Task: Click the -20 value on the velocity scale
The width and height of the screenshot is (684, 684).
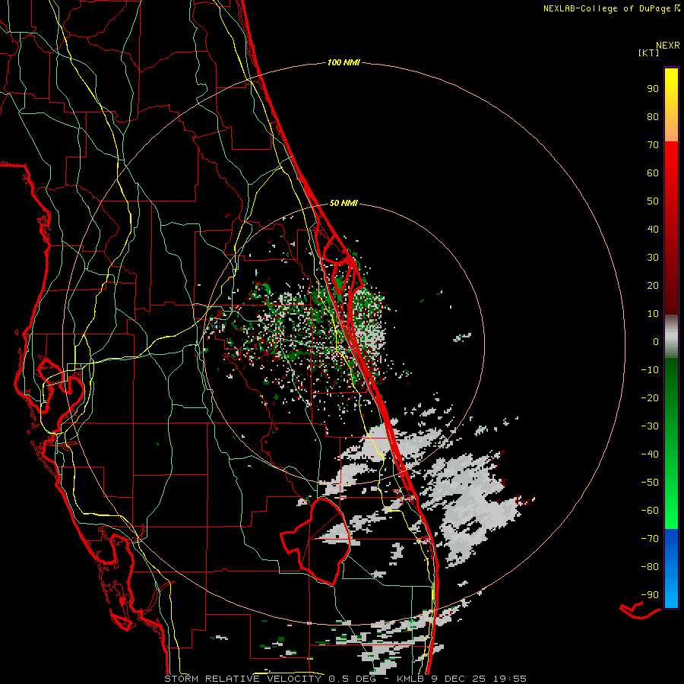Action: [x=650, y=398]
